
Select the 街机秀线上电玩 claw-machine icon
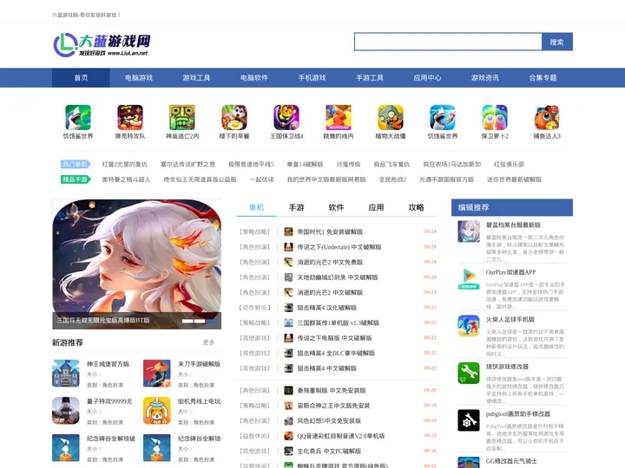157,411
